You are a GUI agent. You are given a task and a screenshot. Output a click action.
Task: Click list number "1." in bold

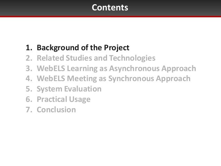point(29,48)
